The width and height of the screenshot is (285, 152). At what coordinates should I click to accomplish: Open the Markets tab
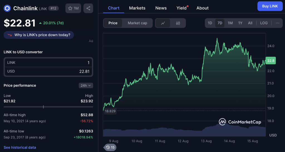tap(137, 8)
